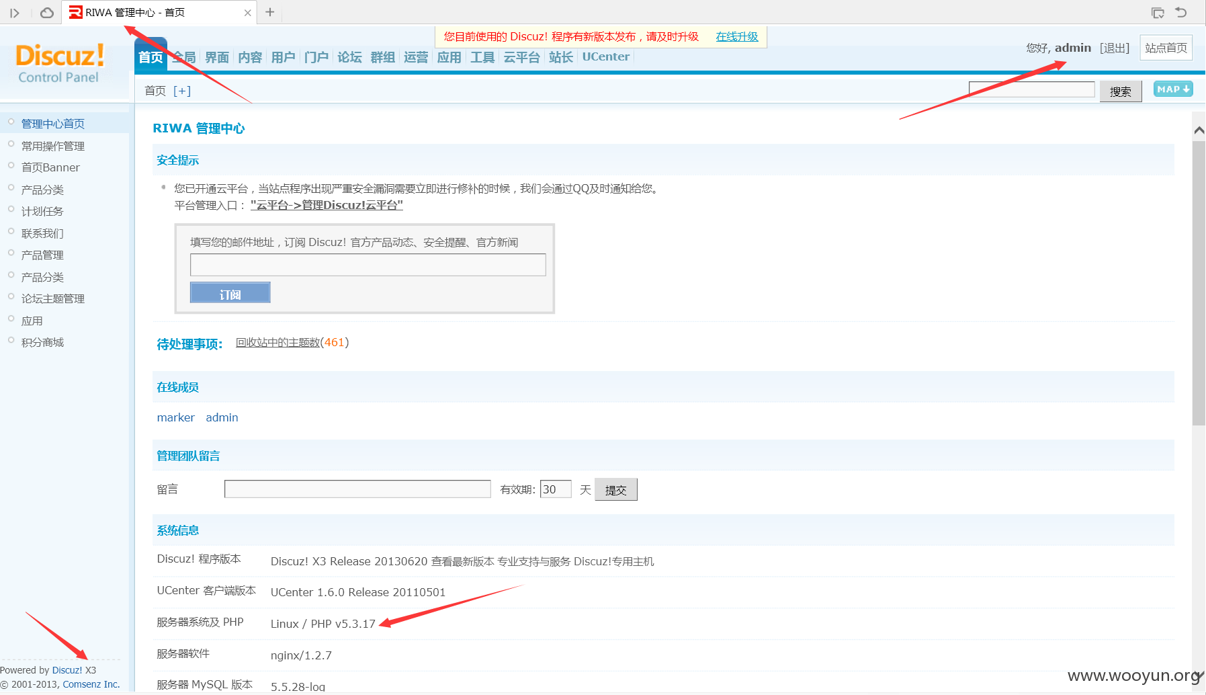Click online member admin link
Screen dimensions: 1206x695
[x=222, y=417]
